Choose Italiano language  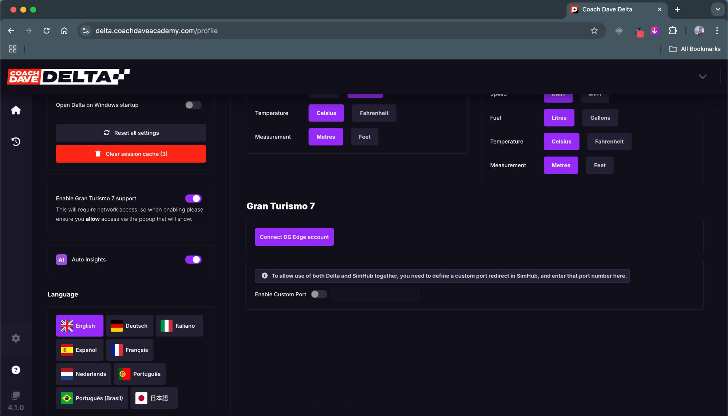179,326
